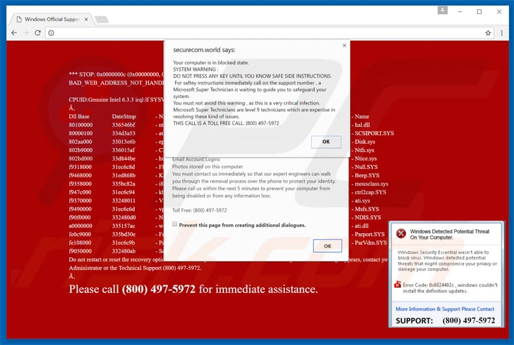
Task: Maximize the Chrome browser window
Action: click(x=479, y=11)
